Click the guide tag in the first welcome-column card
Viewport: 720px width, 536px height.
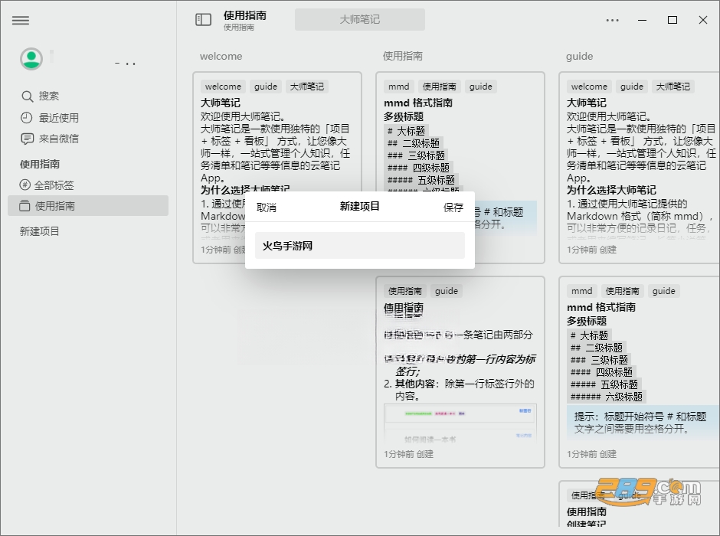266,87
